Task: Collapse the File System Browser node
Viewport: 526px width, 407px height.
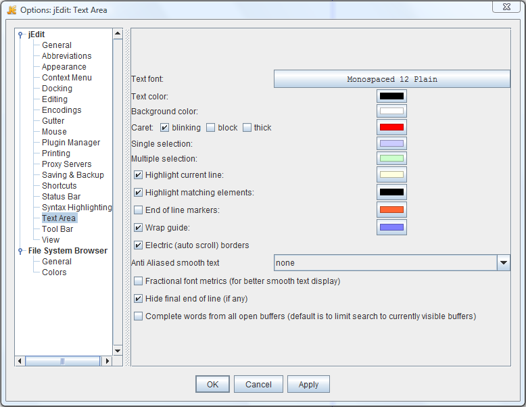Action: pyautogui.click(x=20, y=251)
